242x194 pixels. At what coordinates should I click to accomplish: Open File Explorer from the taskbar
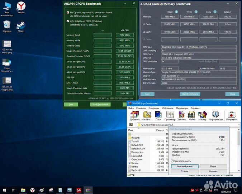click(x=23, y=190)
